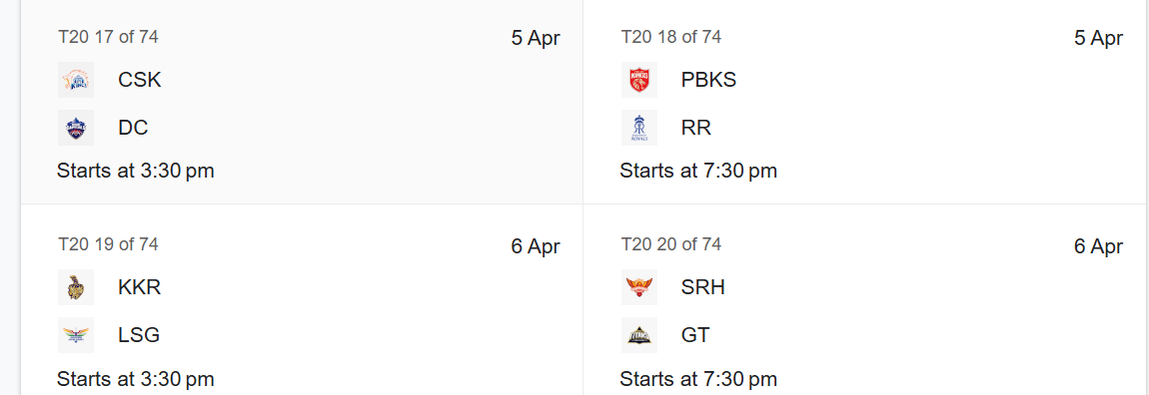Image resolution: width=1149 pixels, height=395 pixels.
Task: Click 'Starts at 3:30 pm' for KKR vs LSG
Action: 136,379
